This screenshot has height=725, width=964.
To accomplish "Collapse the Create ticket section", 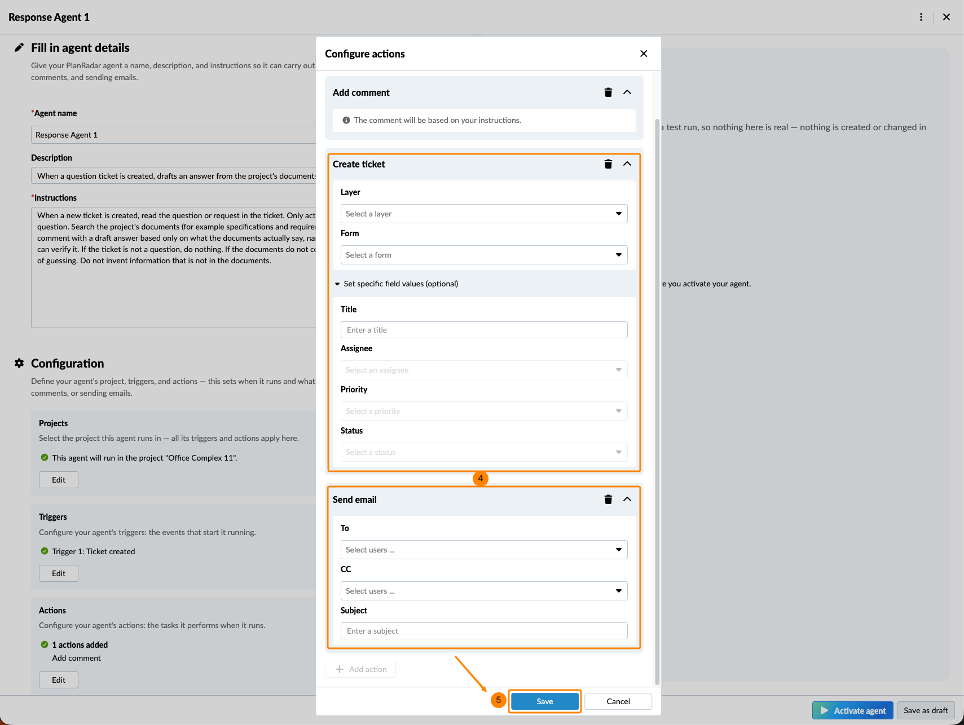I will tap(627, 164).
